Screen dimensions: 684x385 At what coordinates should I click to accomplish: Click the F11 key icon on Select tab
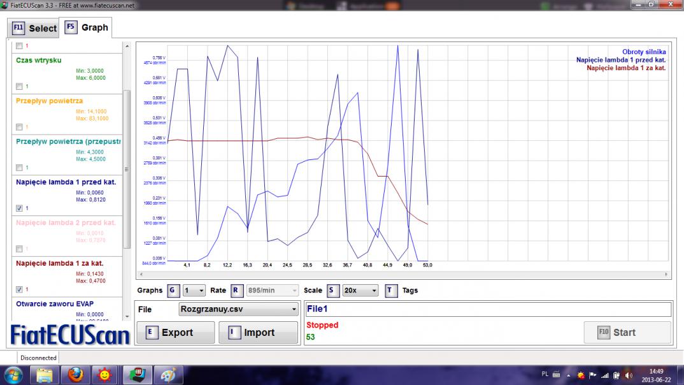(18, 28)
